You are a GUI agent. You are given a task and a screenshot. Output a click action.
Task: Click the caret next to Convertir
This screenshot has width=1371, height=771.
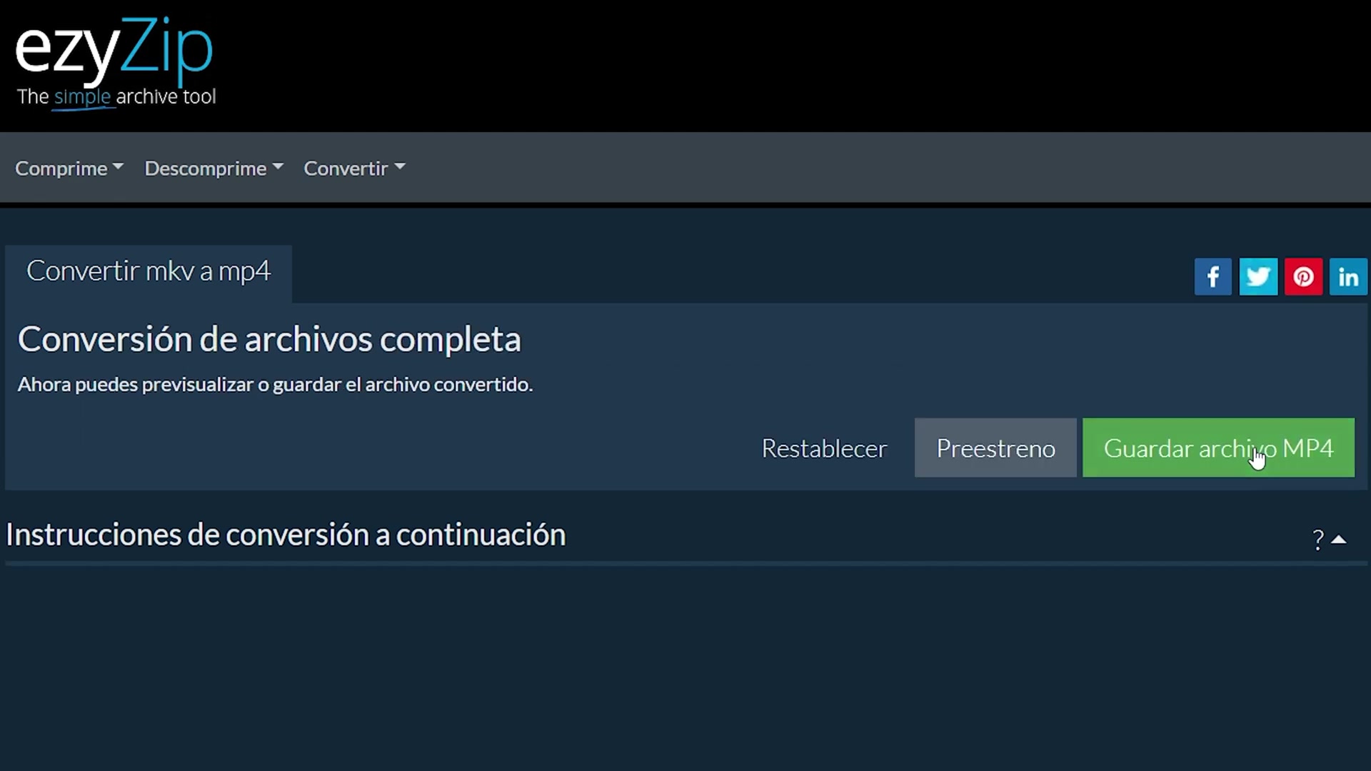click(400, 166)
